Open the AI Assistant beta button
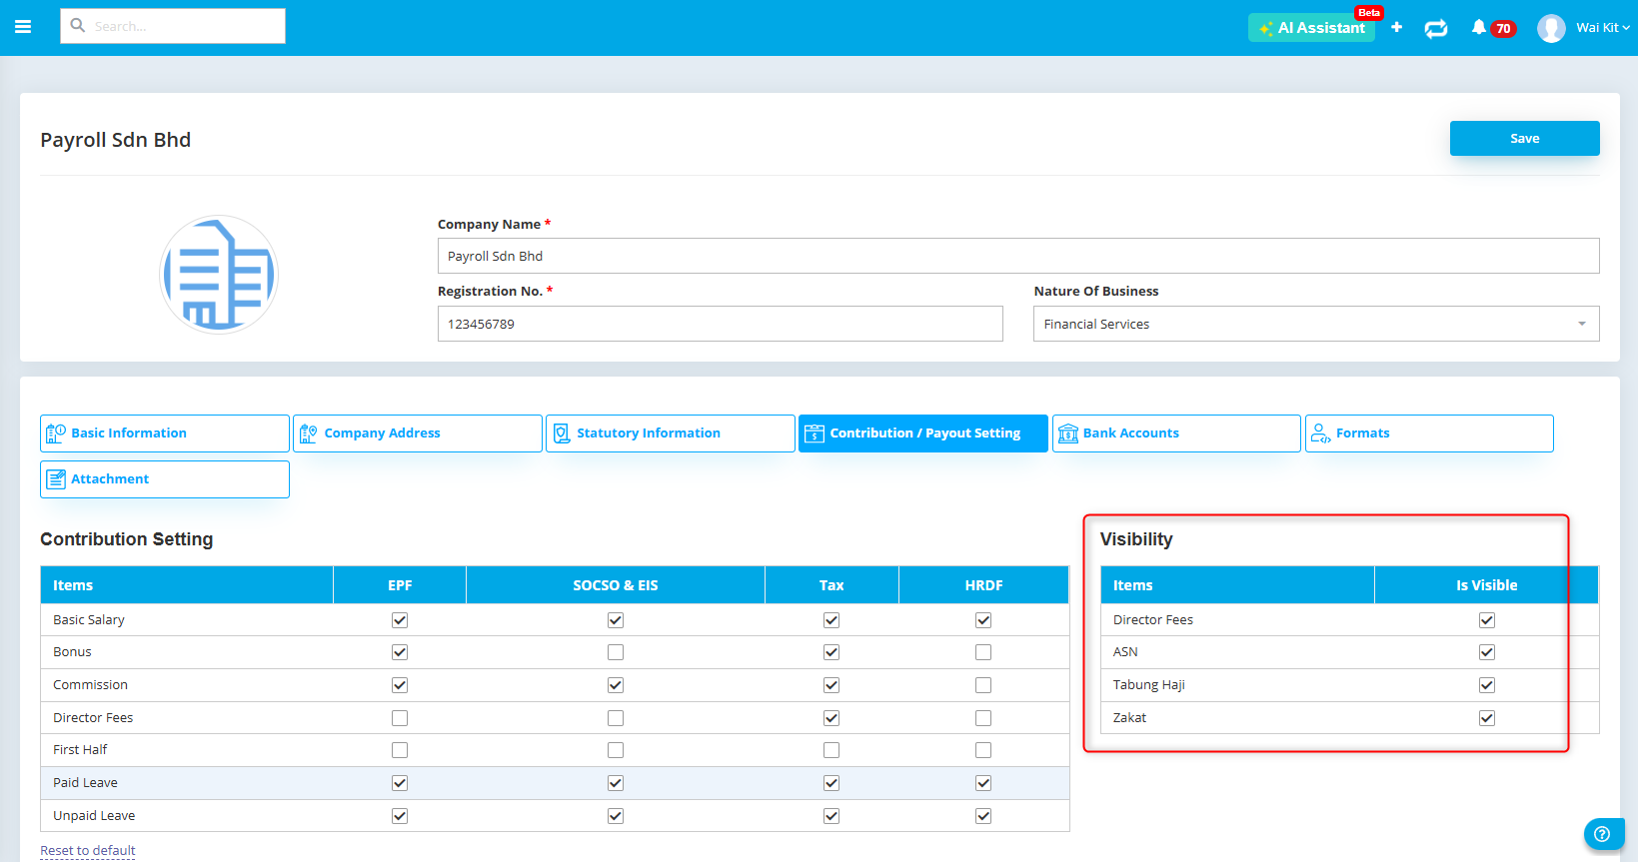This screenshot has width=1638, height=862. coord(1311,27)
